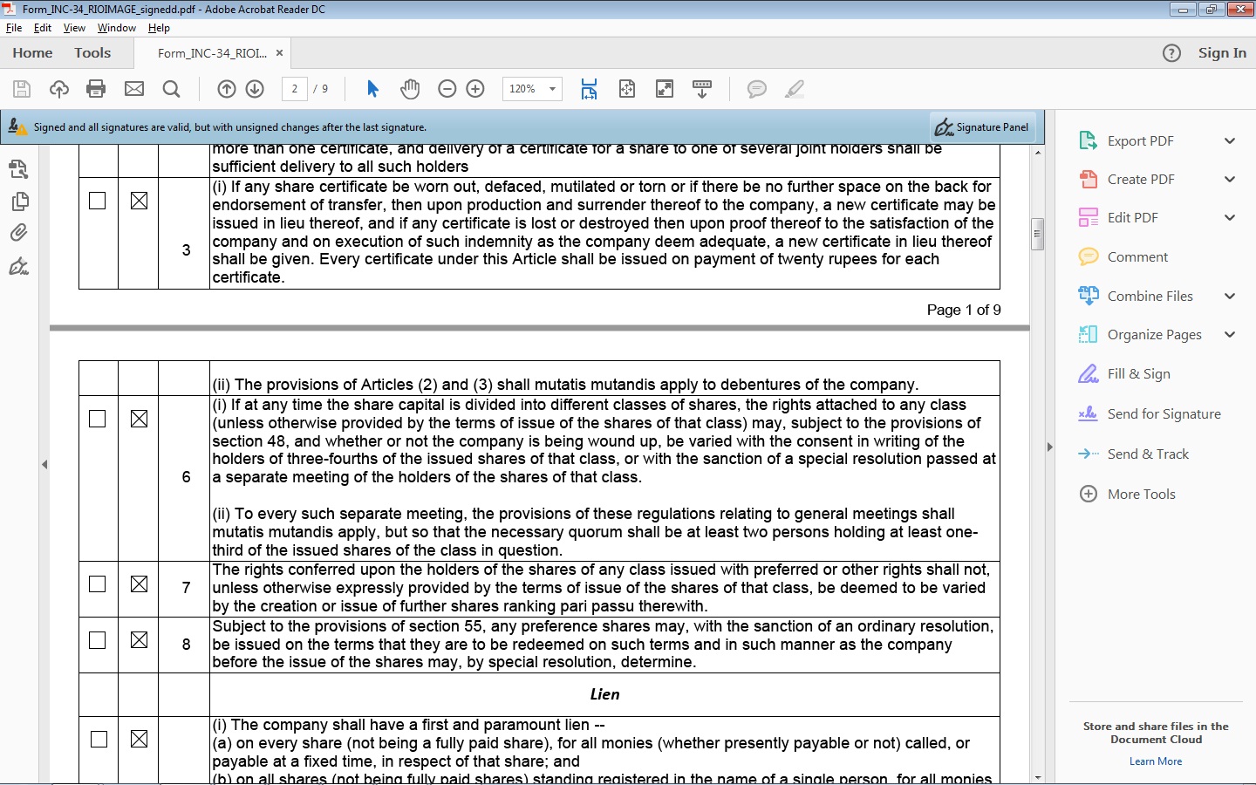
Task: Click the Learn More link
Action: coord(1155,761)
